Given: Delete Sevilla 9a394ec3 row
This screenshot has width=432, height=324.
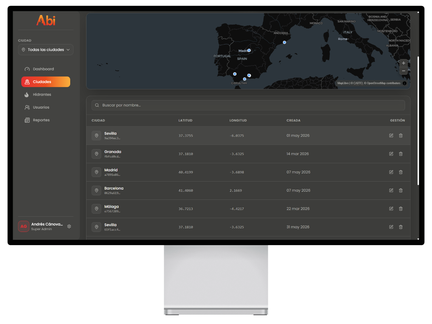Looking at the screenshot, I should pyautogui.click(x=401, y=136).
